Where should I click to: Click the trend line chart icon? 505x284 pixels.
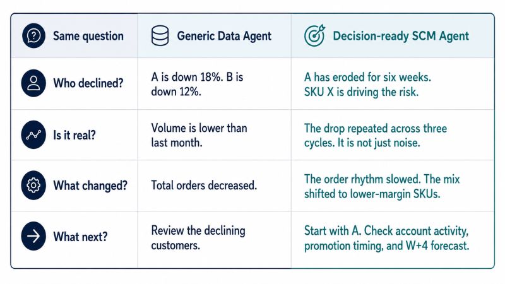(33, 134)
